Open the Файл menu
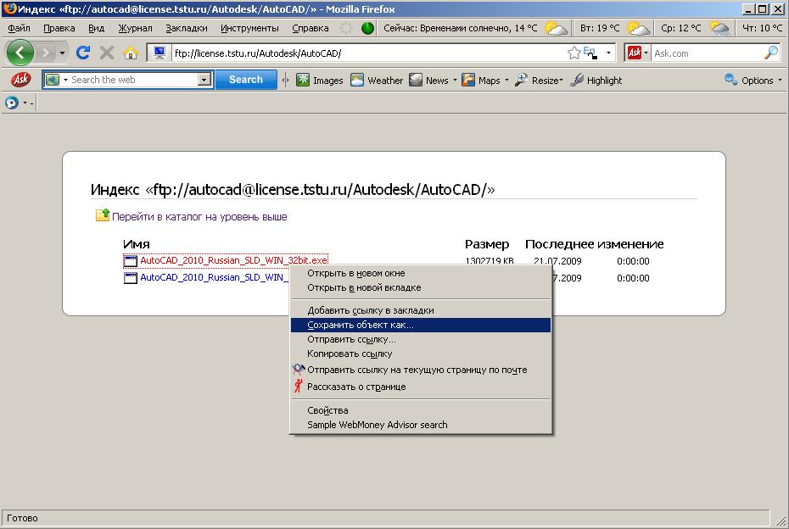This screenshot has width=789, height=529. click(20, 28)
